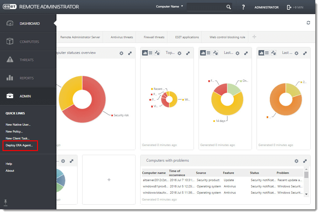
Task: Open the Admin section in sidebar
Action: (28, 96)
